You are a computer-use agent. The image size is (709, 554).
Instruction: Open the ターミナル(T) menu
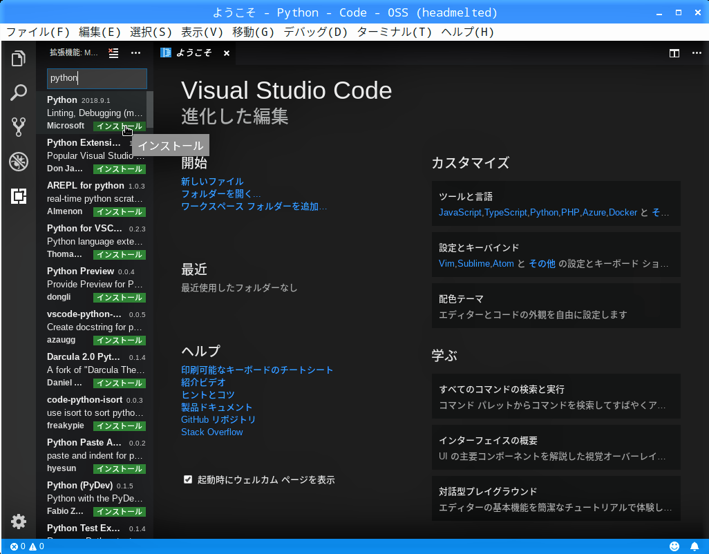(395, 32)
